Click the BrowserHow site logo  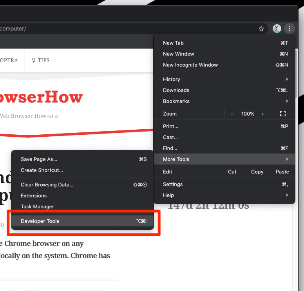pos(41,97)
